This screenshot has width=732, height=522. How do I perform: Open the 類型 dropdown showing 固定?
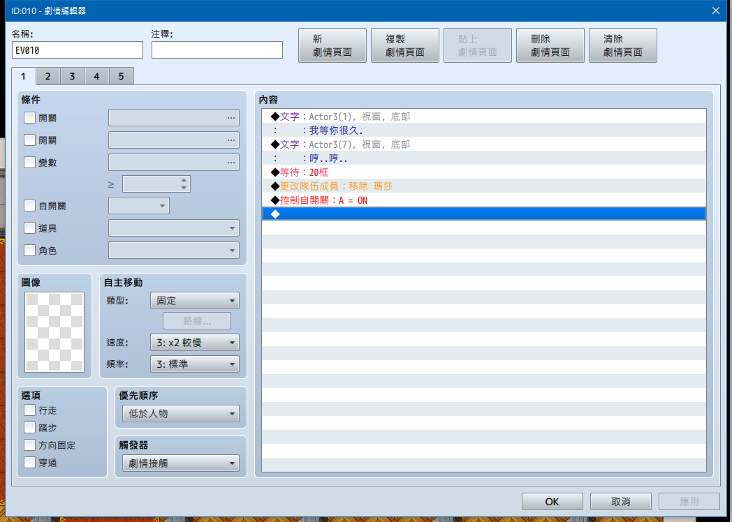coord(195,300)
